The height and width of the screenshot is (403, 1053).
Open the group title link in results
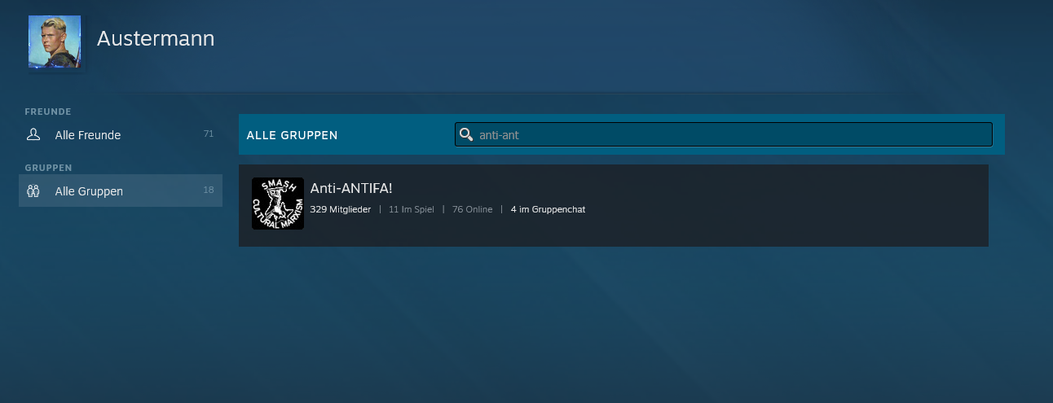[351, 188]
